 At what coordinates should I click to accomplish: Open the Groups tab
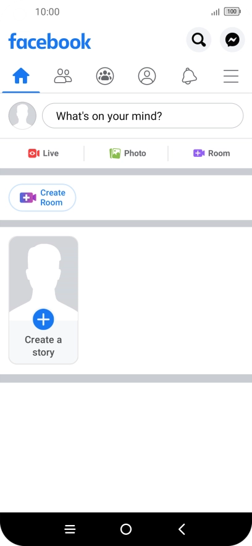pos(105,76)
